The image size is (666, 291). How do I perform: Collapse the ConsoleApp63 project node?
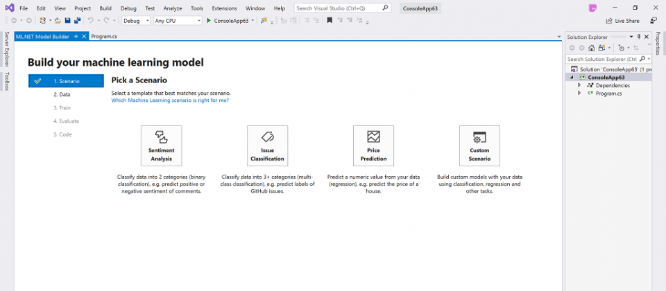click(x=571, y=78)
